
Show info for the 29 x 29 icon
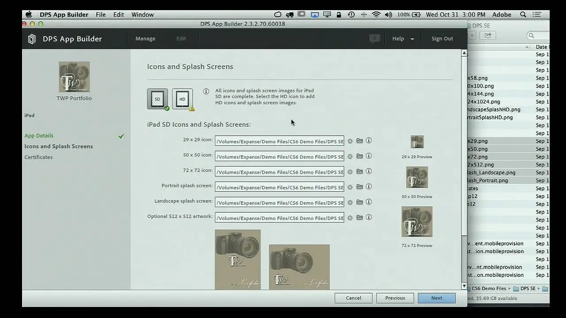pyautogui.click(x=369, y=140)
